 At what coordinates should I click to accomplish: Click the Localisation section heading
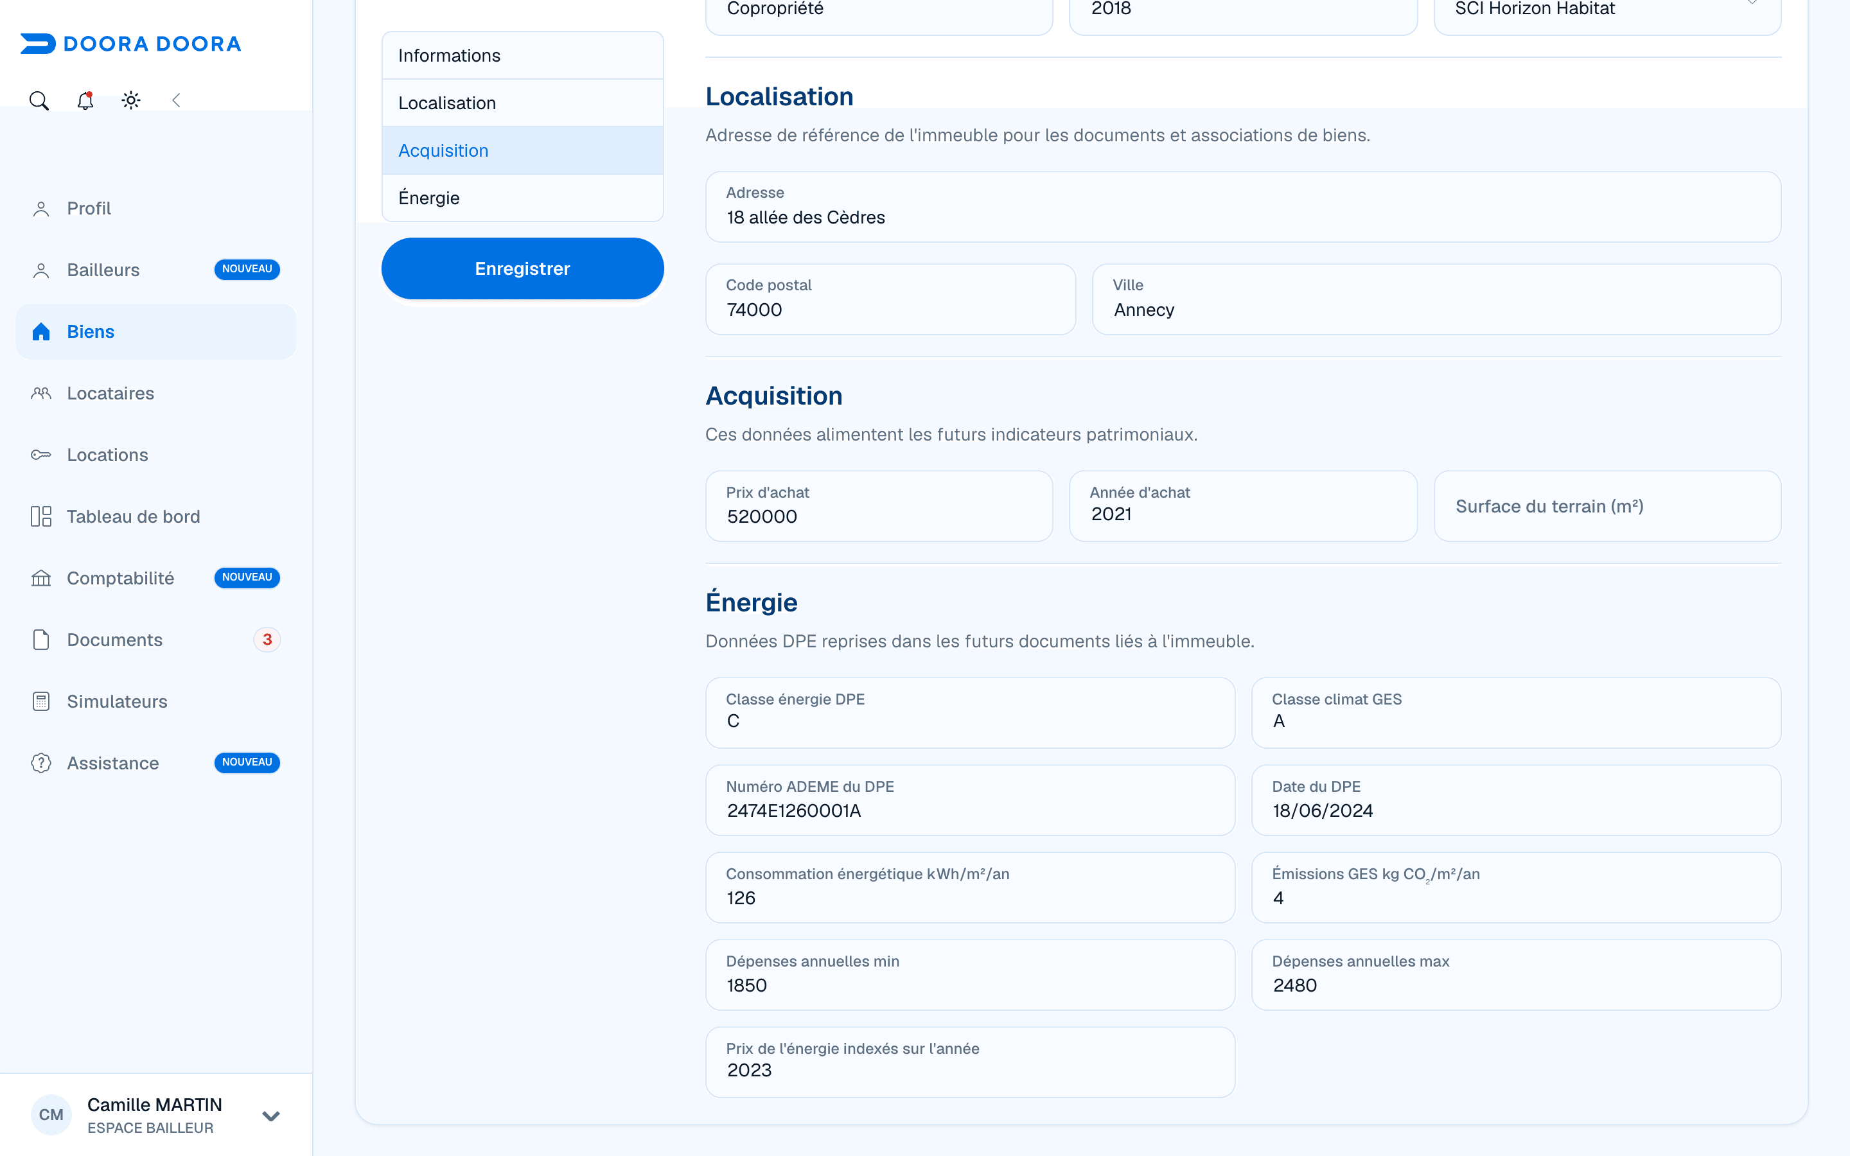click(x=779, y=96)
